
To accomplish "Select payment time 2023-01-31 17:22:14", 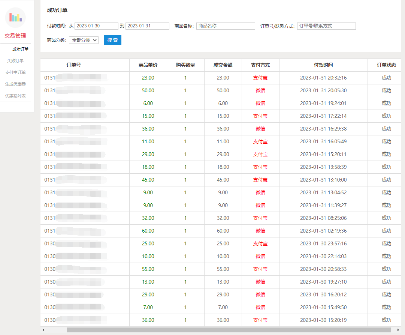I will tap(323, 116).
